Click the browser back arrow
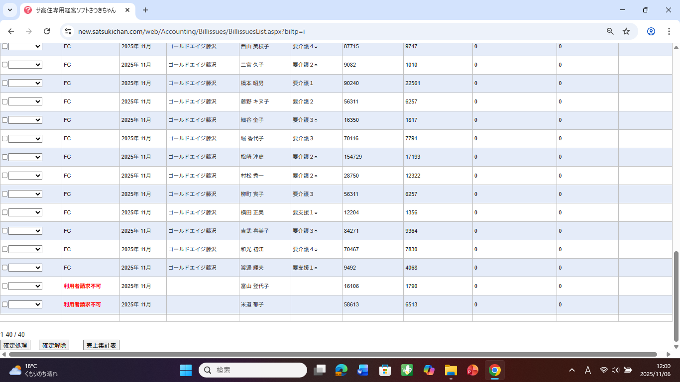The image size is (680, 382). [x=11, y=31]
